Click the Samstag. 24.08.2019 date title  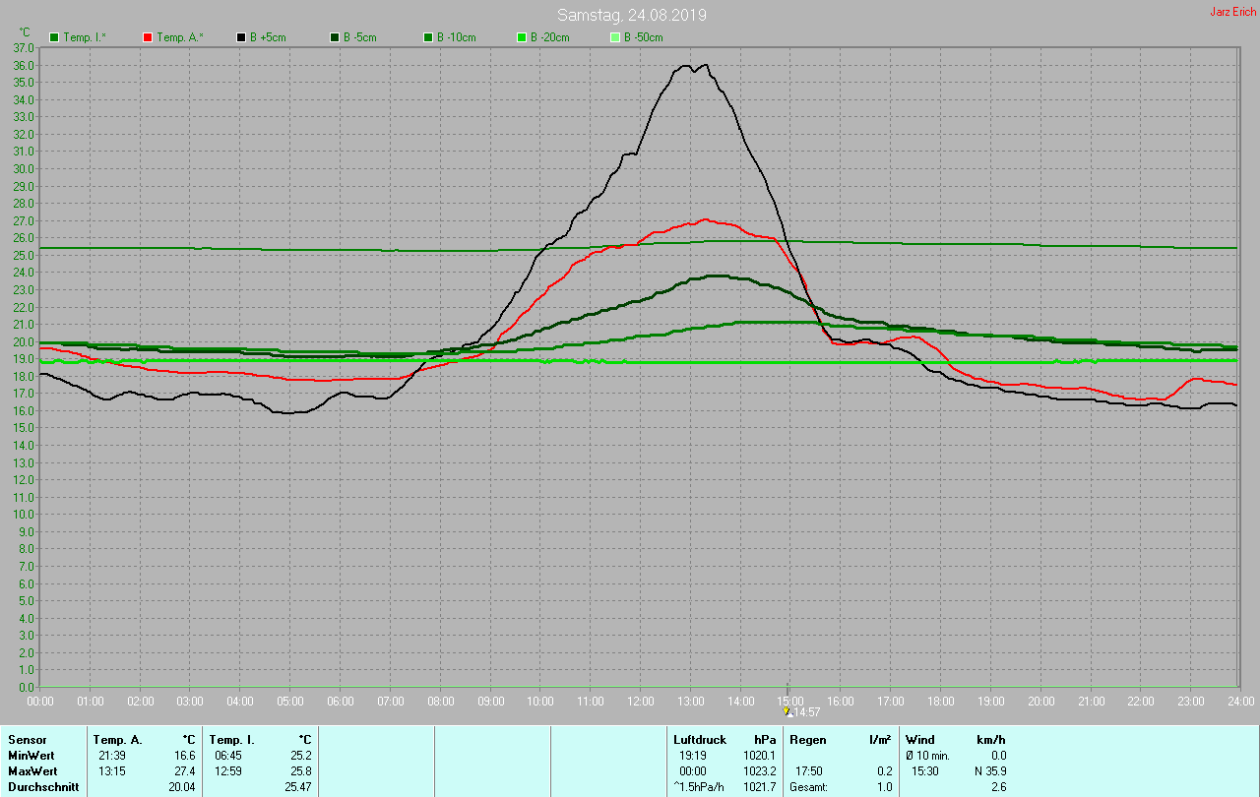click(x=631, y=15)
